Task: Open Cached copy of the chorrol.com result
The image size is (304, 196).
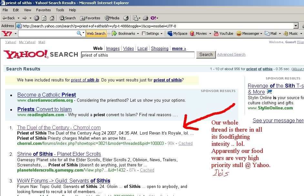Action: point(185,144)
